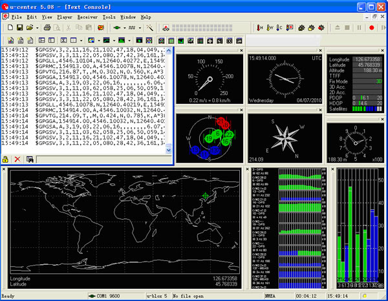Click the 'go' player icon in toolbar
The image size is (388, 301).
pos(166,28)
